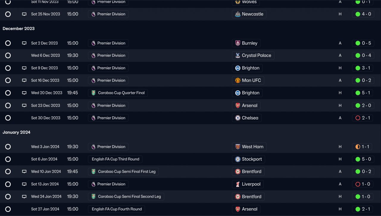
Task: Collapse the January 2024 month section
Action: [16, 132]
